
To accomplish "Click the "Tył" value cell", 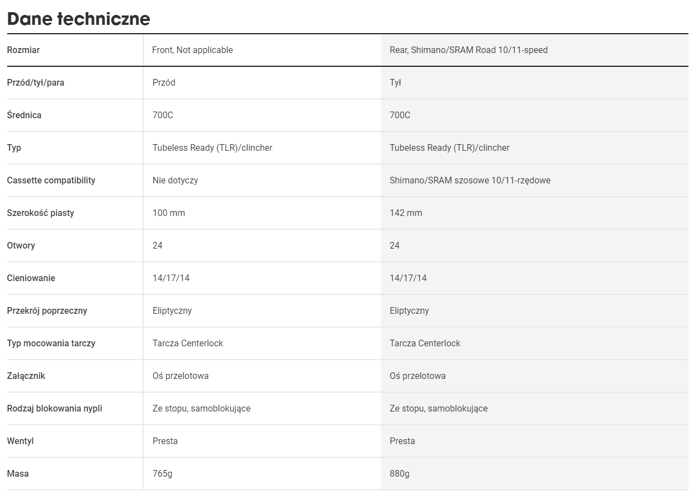I will [x=395, y=83].
